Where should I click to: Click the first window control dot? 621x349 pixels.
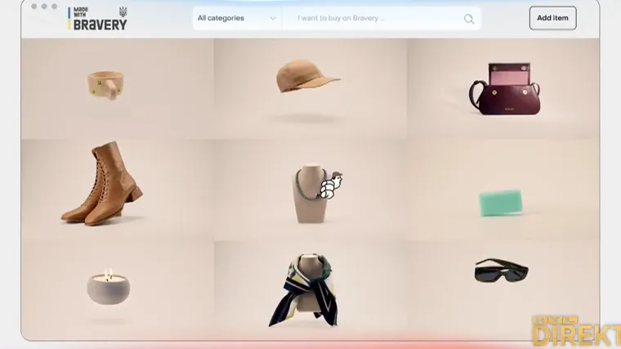coord(34,7)
